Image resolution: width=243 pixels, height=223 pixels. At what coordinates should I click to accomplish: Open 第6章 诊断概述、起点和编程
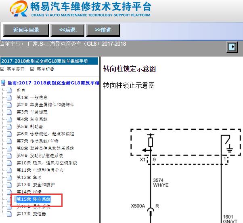click(45, 134)
